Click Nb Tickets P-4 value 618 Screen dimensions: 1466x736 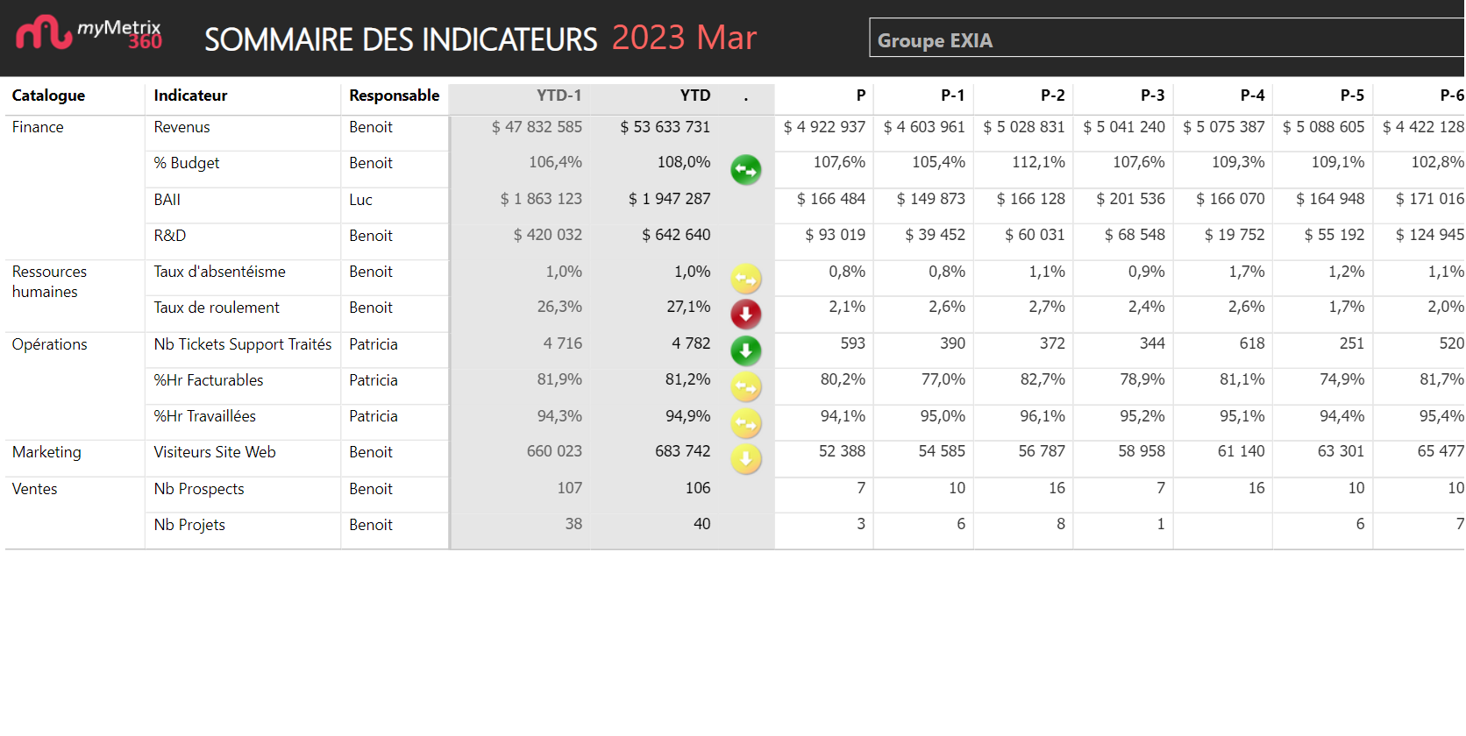click(x=1252, y=343)
